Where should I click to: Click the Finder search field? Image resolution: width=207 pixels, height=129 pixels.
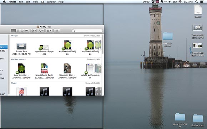point(87,31)
